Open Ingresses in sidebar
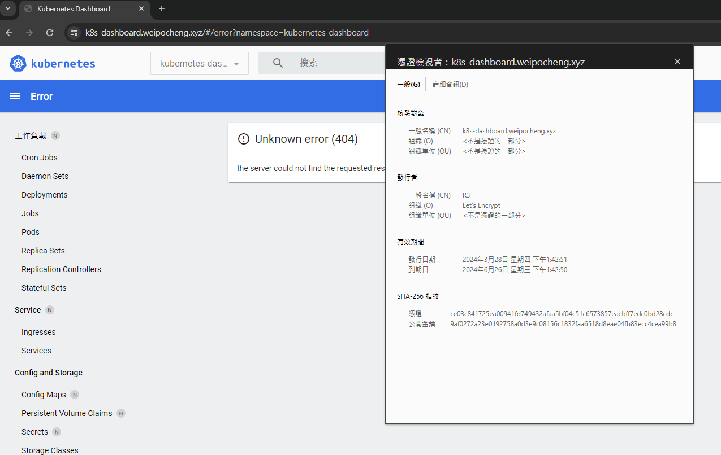 point(38,332)
